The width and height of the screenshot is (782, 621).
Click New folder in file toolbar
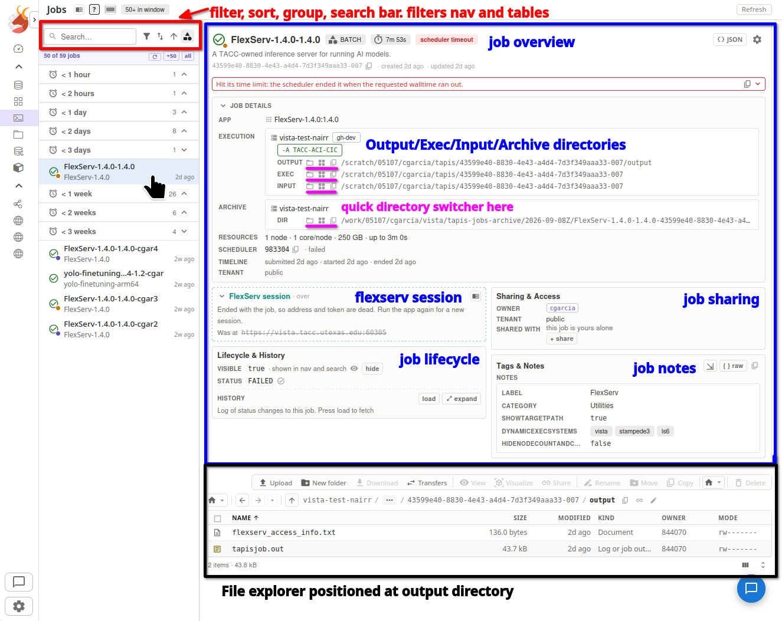[323, 483]
